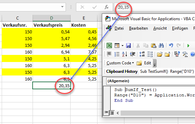Select column D header
This screenshot has width=195, height=124.
52,18
